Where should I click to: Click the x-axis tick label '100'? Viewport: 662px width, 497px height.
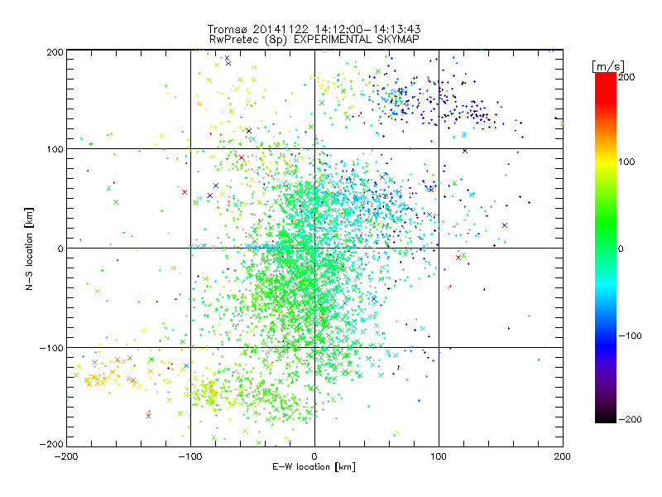point(439,456)
